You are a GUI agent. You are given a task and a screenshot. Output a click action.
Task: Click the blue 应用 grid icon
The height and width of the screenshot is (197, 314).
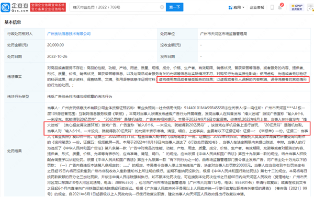click(x=230, y=7)
